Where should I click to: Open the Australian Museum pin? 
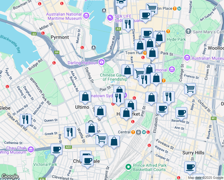(187, 58)
